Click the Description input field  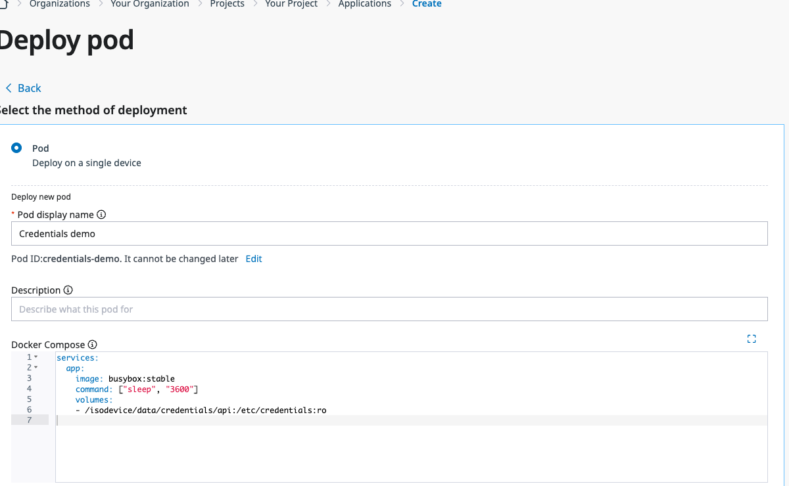[389, 309]
